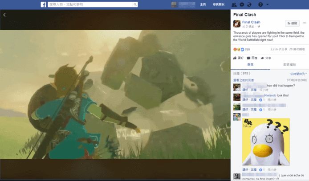The height and width of the screenshot is (181, 309).
Task: Open the penguin character image in comments
Action: [266, 142]
